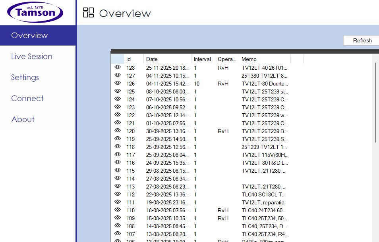Viewport: 379px width, 242px height.
Task: Click the eye icon next to Id 117
Action: click(117, 154)
